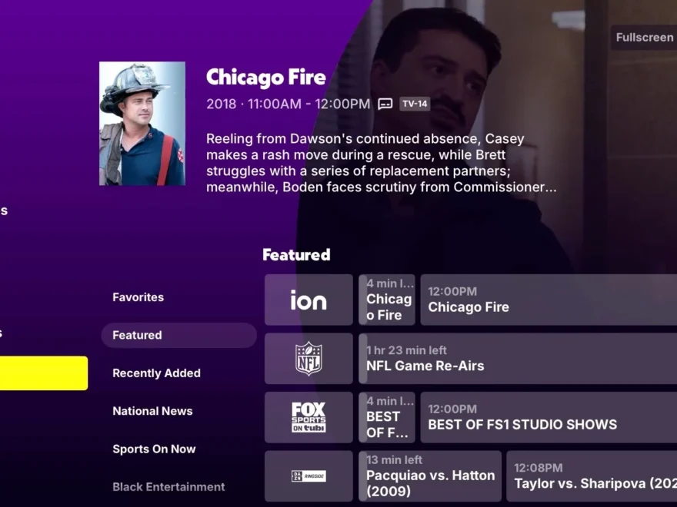Select the ion channel logo
Screen dimensions: 677x507
tap(308, 300)
